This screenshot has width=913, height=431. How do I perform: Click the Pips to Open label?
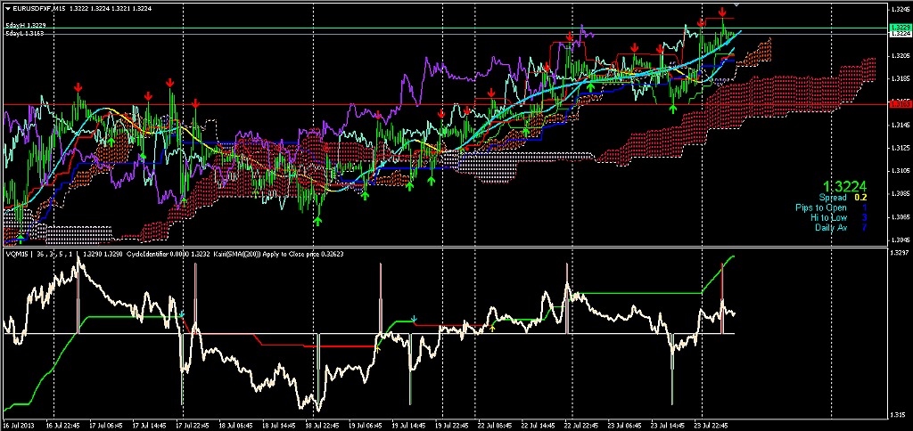pyautogui.click(x=821, y=207)
